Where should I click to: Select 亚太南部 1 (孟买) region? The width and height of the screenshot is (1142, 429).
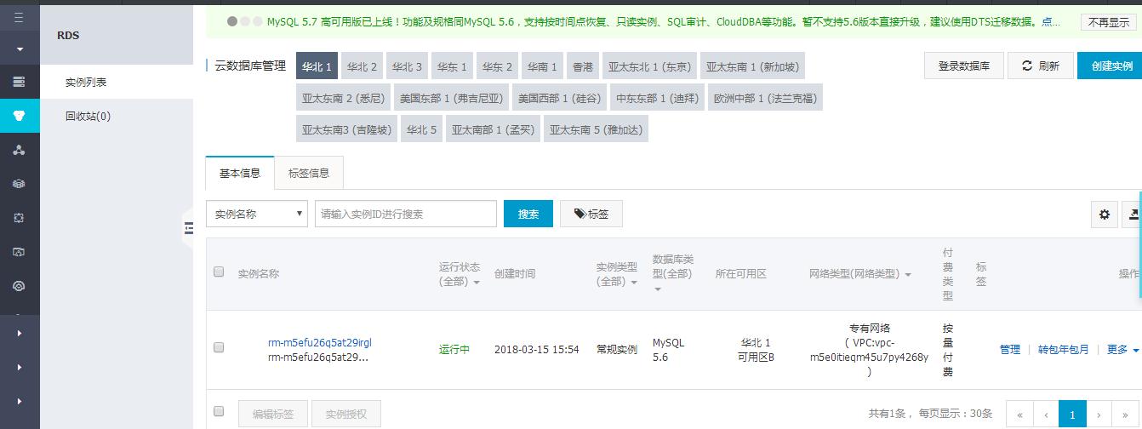493,129
